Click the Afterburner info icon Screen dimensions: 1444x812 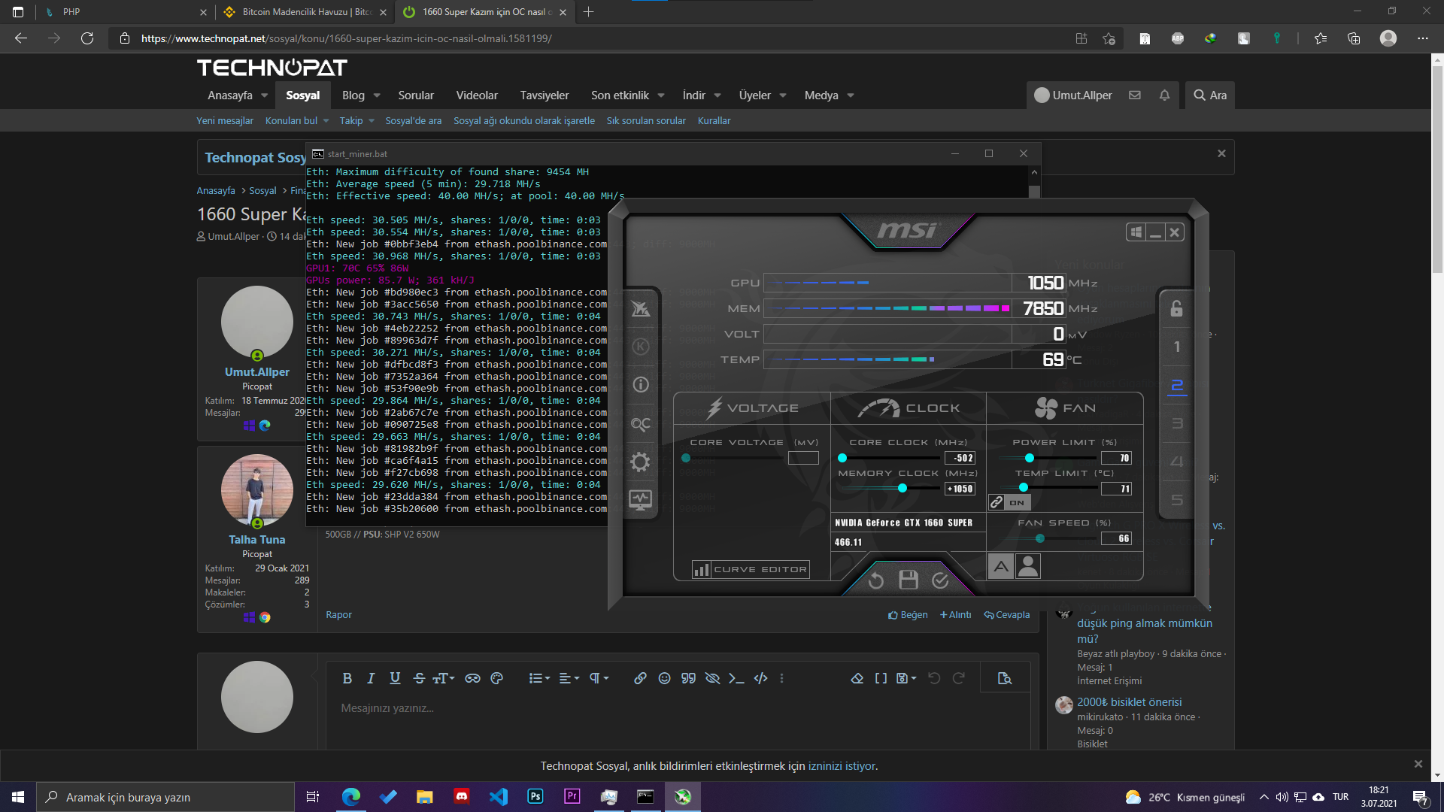coord(640,385)
